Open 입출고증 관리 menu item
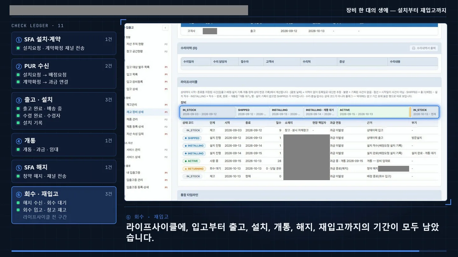The image size is (458, 257). click(x=135, y=180)
